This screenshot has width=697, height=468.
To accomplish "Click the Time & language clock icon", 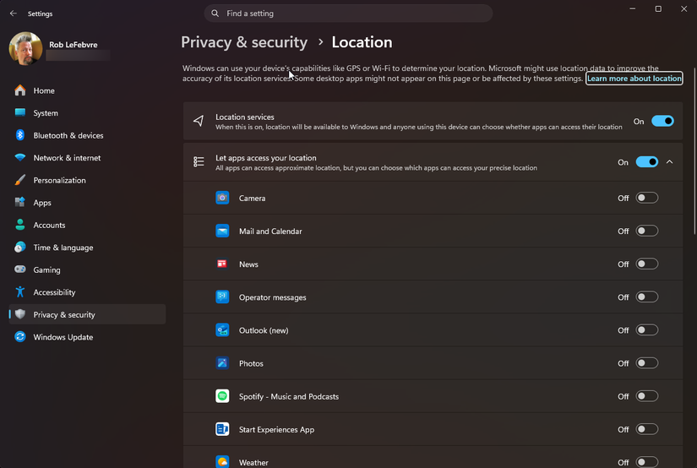I will coord(20,248).
